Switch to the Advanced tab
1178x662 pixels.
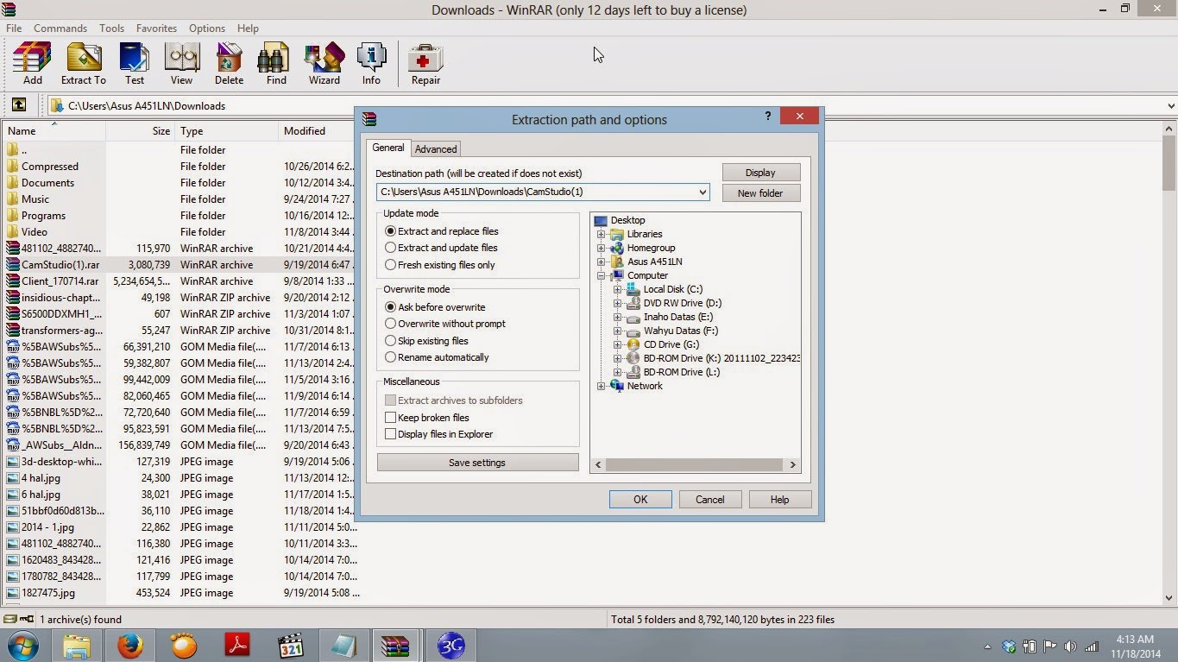point(436,148)
